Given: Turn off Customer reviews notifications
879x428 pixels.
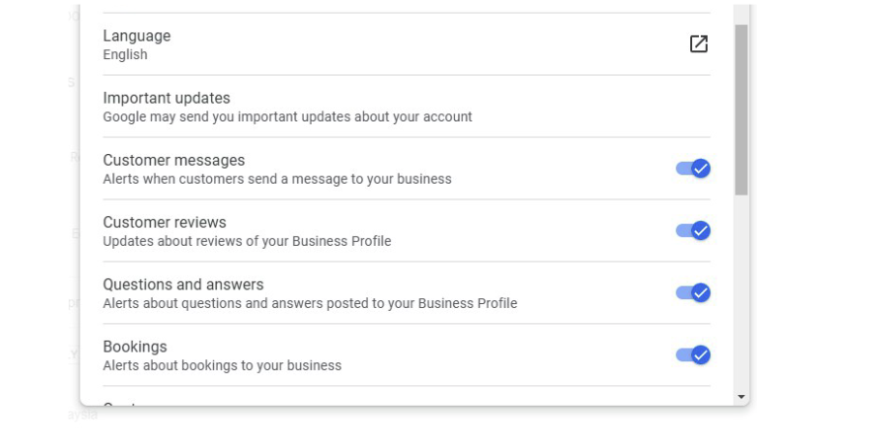Looking at the screenshot, I should pos(693,230).
